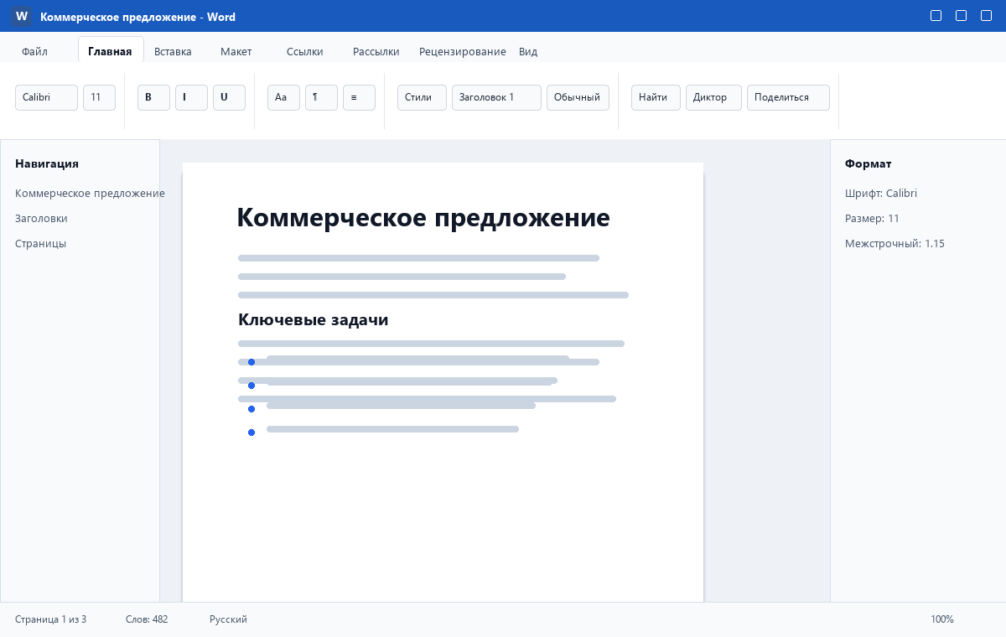Click the Ключевые задачи heading
The image size is (1006, 637).
point(313,319)
